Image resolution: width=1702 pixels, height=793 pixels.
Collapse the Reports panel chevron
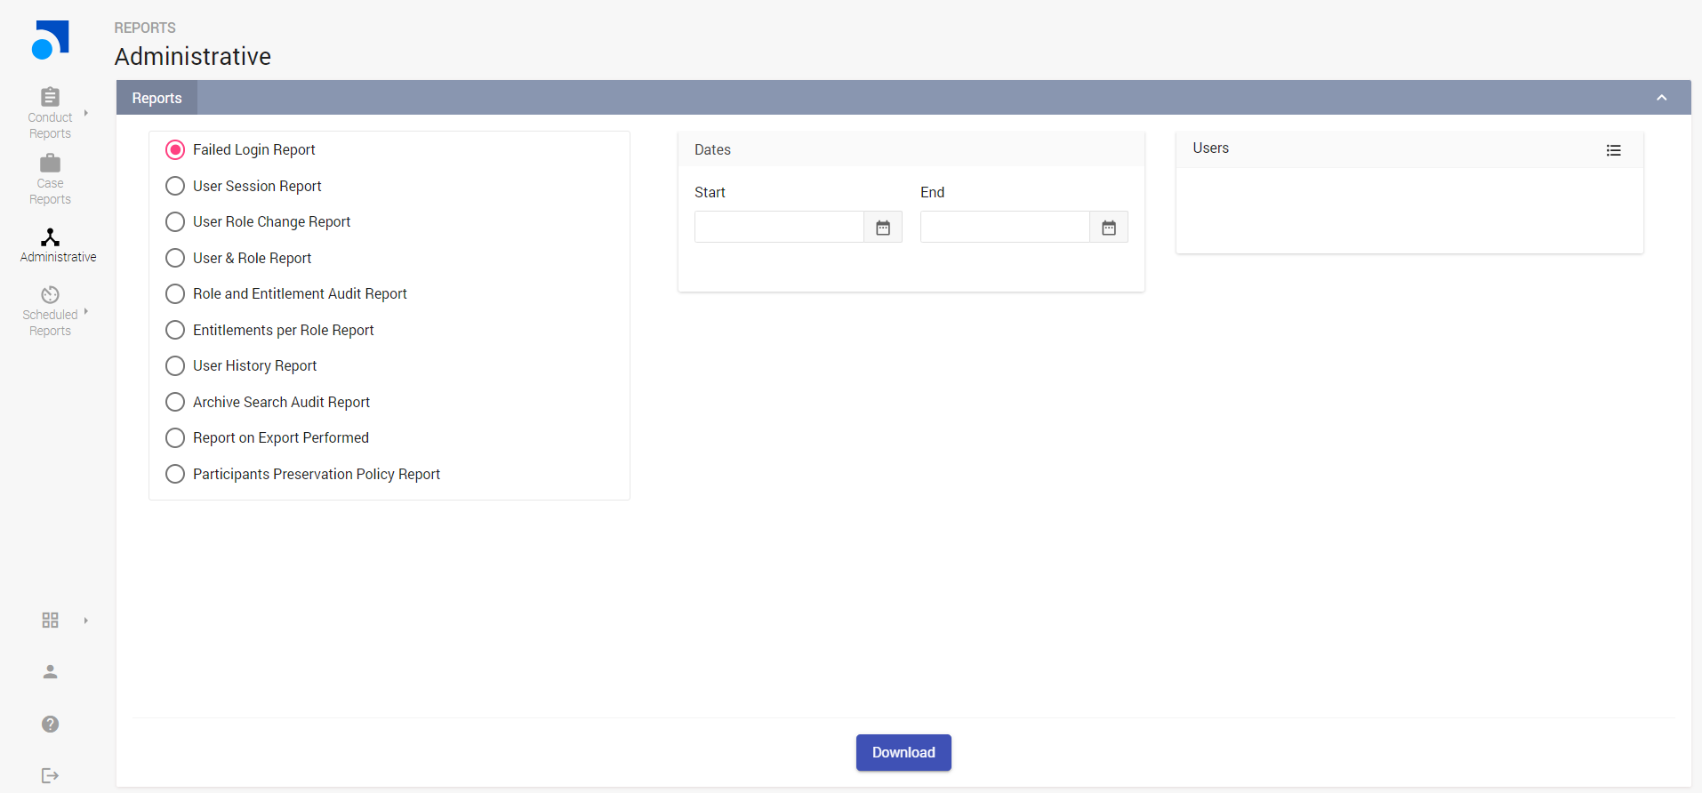click(x=1661, y=98)
